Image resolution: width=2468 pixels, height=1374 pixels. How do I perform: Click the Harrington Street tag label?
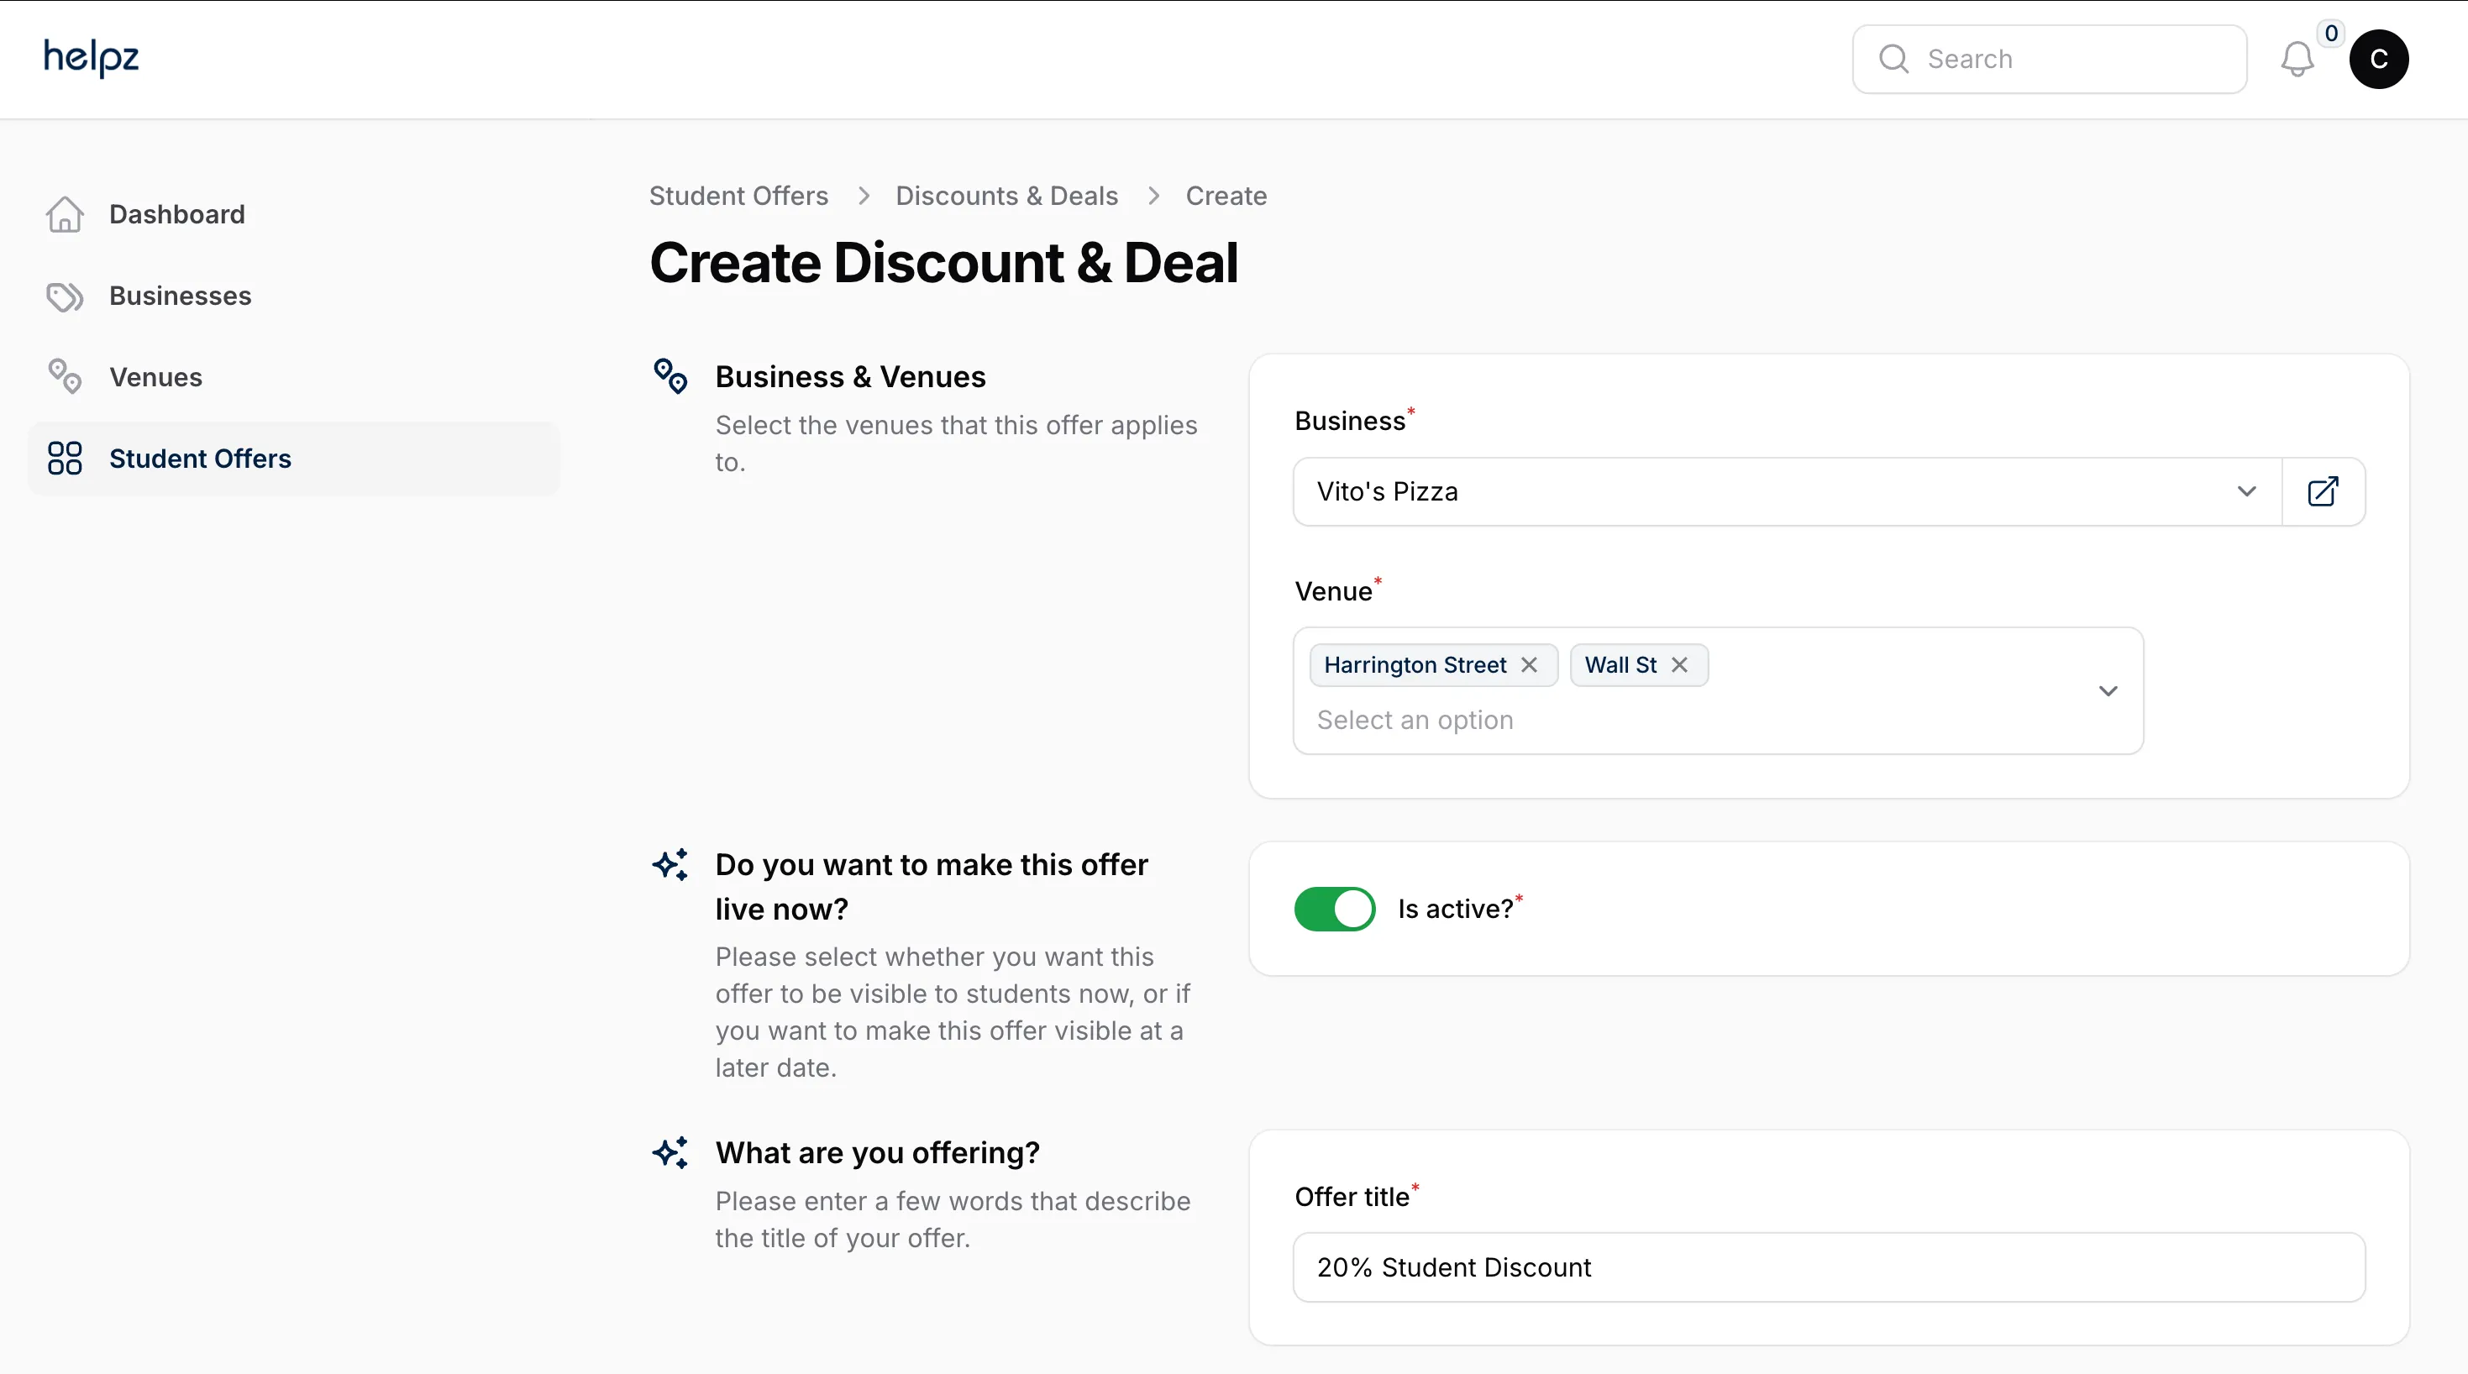point(1414,665)
